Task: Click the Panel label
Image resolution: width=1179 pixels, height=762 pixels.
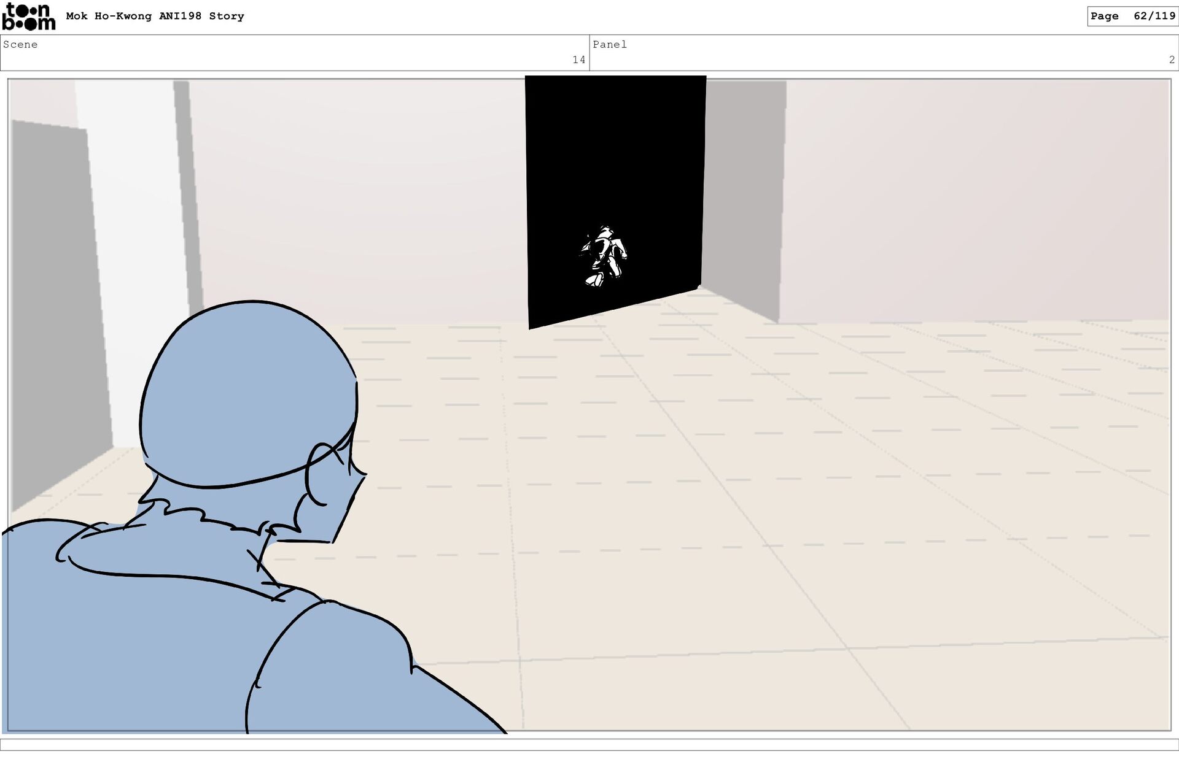Action: tap(610, 45)
